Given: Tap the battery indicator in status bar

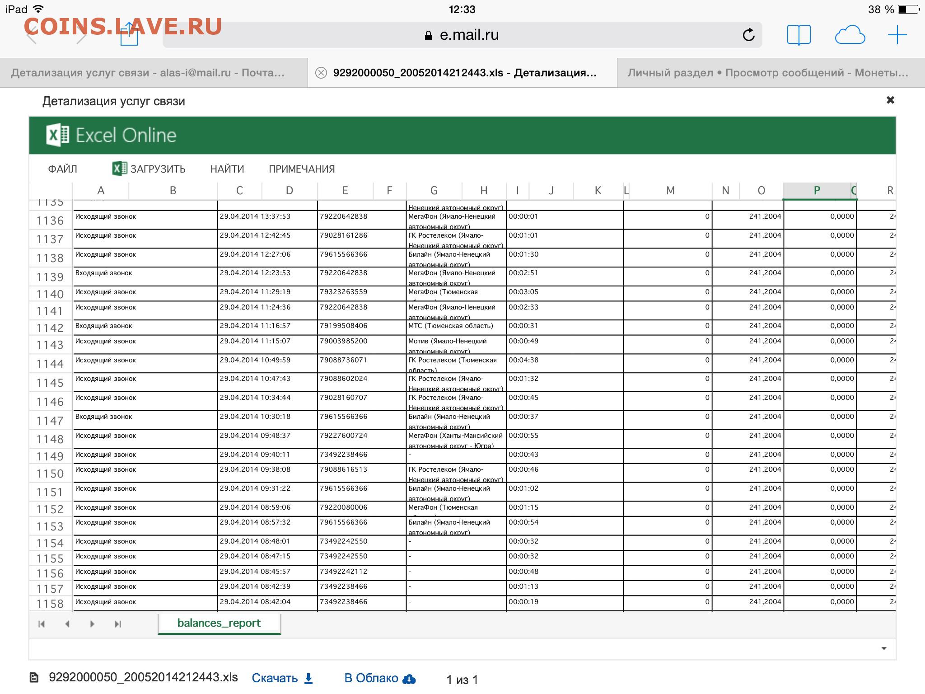Looking at the screenshot, I should [x=908, y=9].
